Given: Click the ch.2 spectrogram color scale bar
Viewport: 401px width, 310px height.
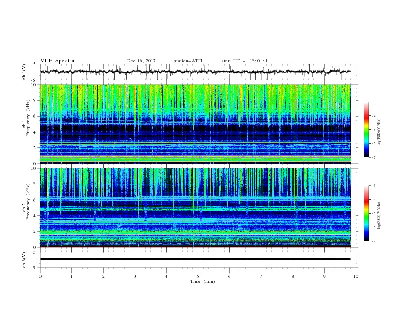Looking at the screenshot, I should click(366, 213).
